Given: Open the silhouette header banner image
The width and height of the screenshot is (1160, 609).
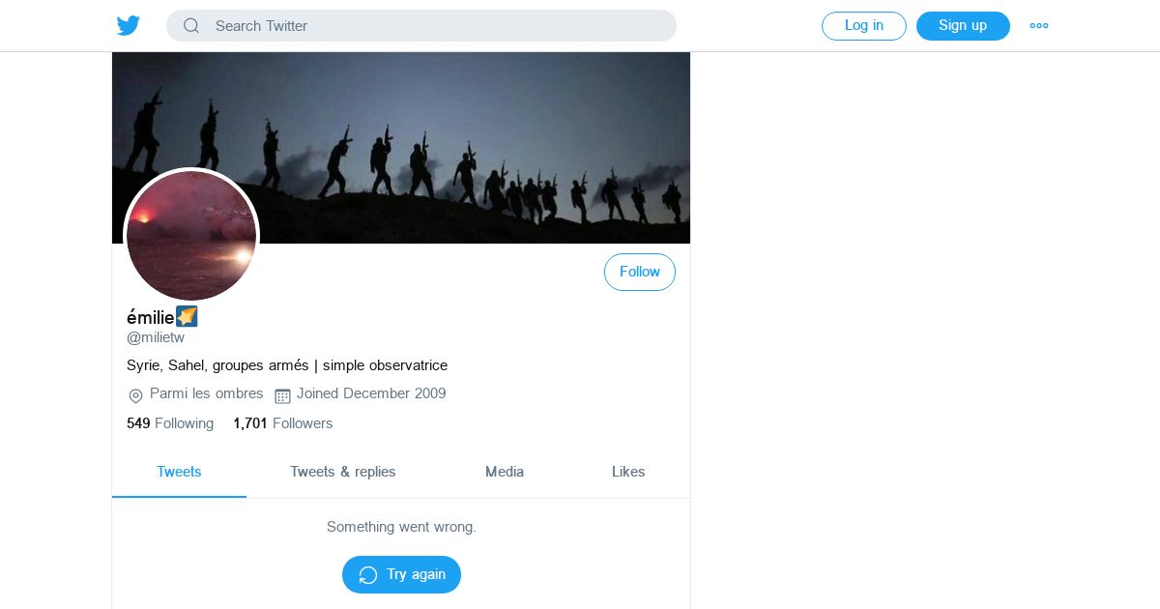Looking at the screenshot, I should (x=401, y=148).
